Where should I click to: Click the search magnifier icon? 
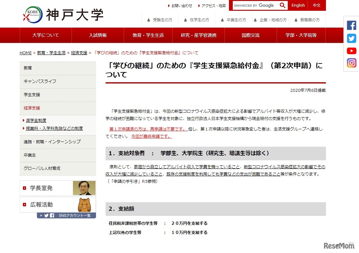(x=282, y=5)
